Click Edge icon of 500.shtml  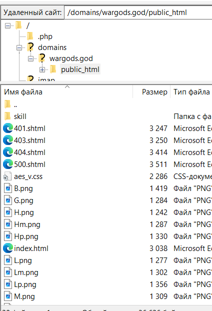pyautogui.click(x=8, y=164)
